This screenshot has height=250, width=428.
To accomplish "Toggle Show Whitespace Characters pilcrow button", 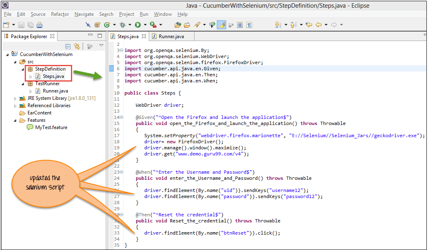I will pos(249,25).
